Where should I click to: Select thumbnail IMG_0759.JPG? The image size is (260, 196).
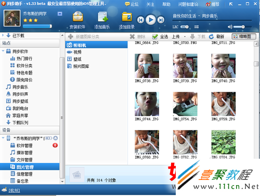tap(223, 104)
